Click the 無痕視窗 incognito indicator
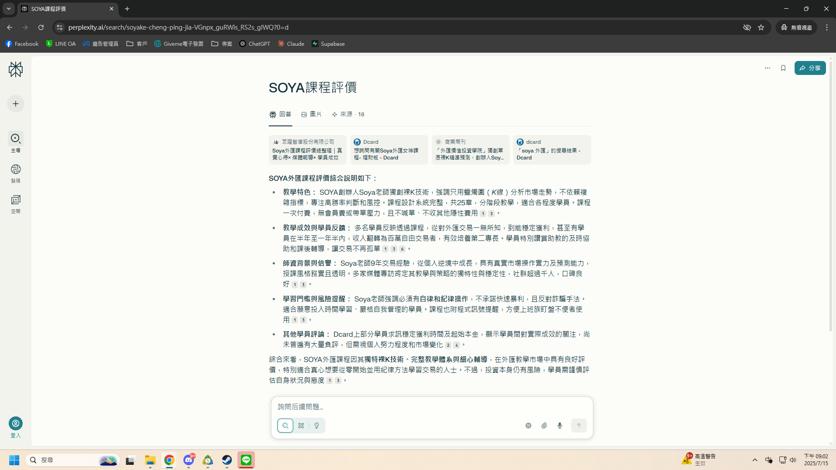Viewport: 836px width, 470px height. point(796,27)
